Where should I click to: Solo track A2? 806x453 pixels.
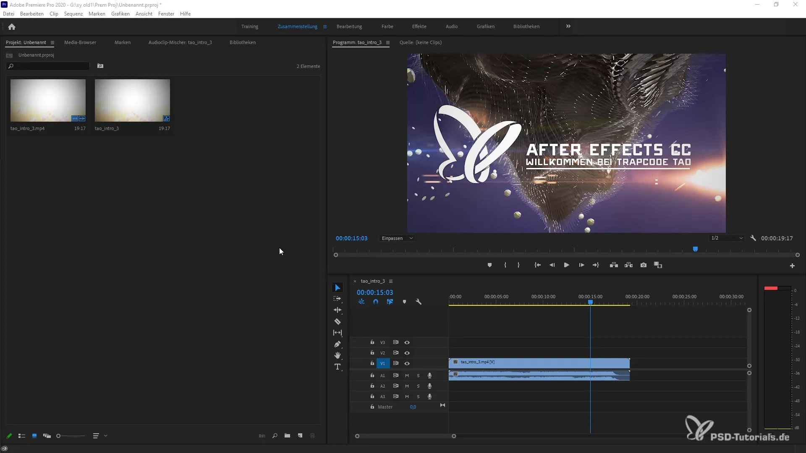[x=418, y=386]
